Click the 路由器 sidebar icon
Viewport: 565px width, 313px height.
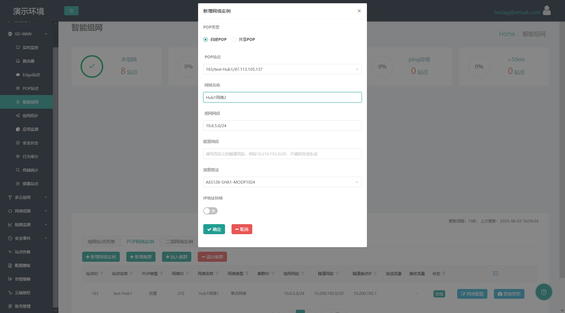tap(18, 61)
